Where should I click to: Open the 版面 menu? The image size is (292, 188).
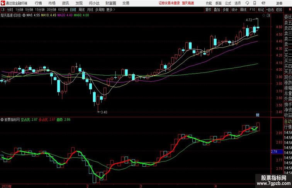pyautogui.click(x=219, y=3)
